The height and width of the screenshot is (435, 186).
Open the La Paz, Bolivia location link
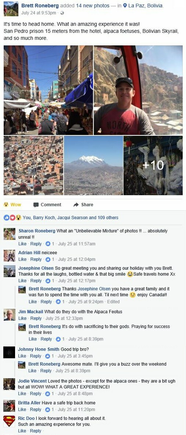pos(146,6)
